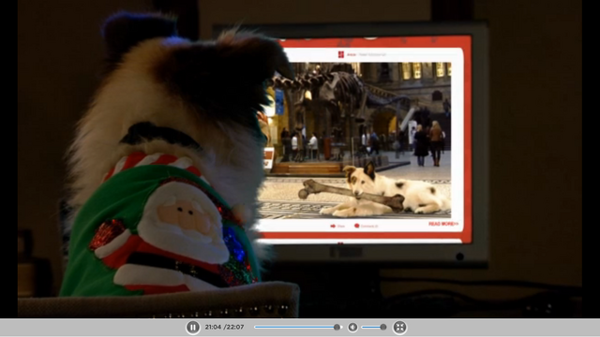Click the seek bar progress handle
Image resolution: width=600 pixels, height=337 pixels.
pyautogui.click(x=337, y=327)
